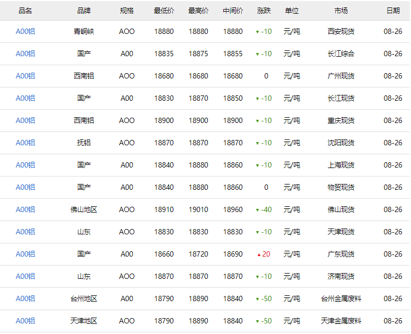Click green down arrow in 台州金属废料 row
Image resolution: width=411 pixels, height=334 pixels.
(257, 299)
